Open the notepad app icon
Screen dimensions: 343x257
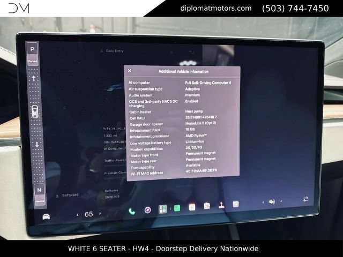point(207,206)
